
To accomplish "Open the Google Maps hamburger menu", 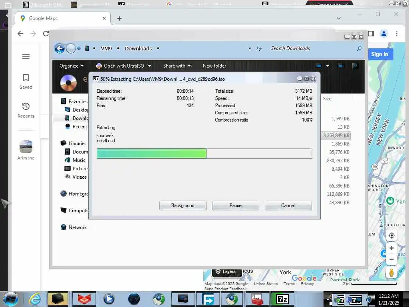I will point(26,57).
